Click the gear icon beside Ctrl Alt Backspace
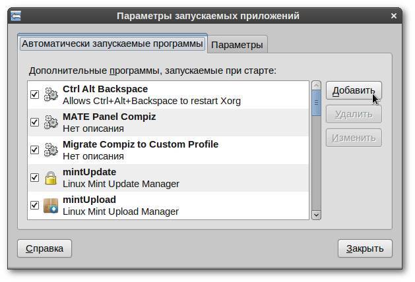Screen dimensions: 415x282 (x=51, y=95)
